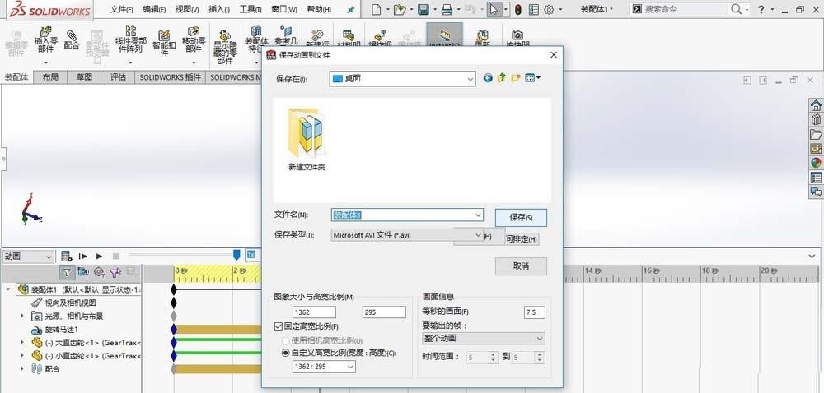Open the Home task pane icon
824x393 pixels.
pos(816,104)
